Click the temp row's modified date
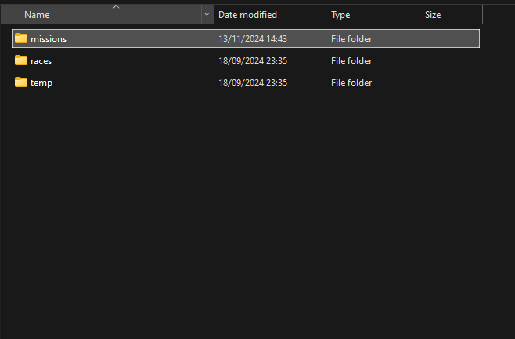The width and height of the screenshot is (515, 339). pos(253,83)
